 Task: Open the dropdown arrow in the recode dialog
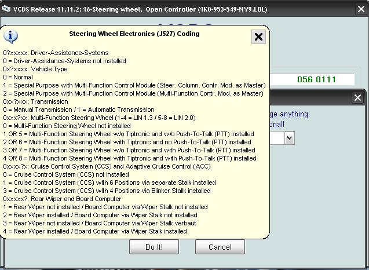pyautogui.click(x=289, y=138)
